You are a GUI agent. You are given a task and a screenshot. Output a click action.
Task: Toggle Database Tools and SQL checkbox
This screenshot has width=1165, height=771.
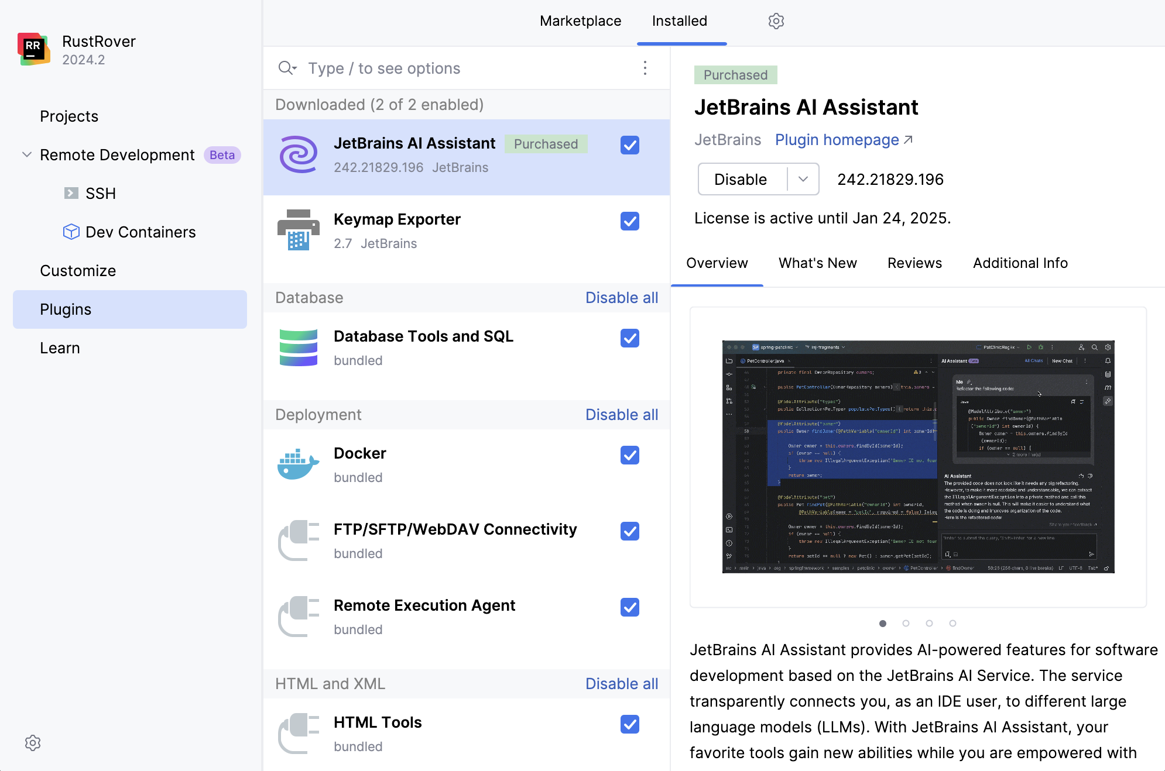click(630, 338)
